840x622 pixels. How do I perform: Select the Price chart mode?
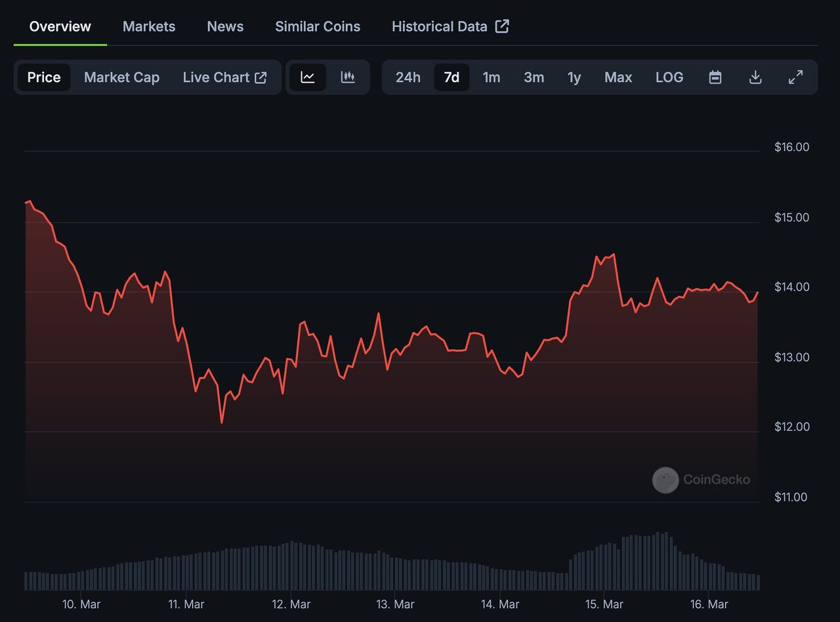tap(44, 77)
